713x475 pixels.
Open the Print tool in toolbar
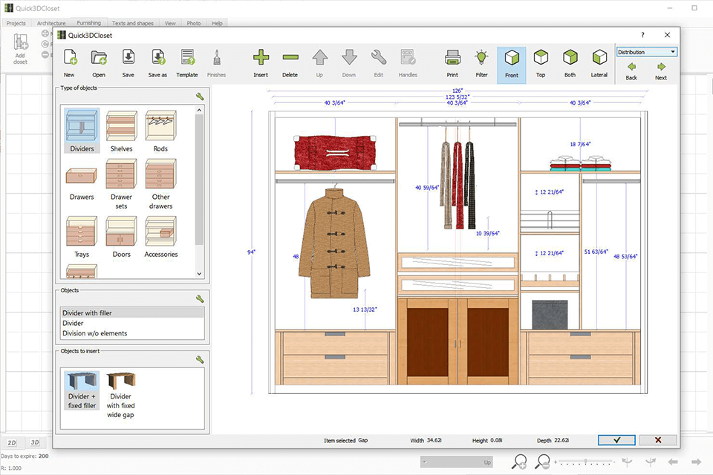pyautogui.click(x=452, y=59)
